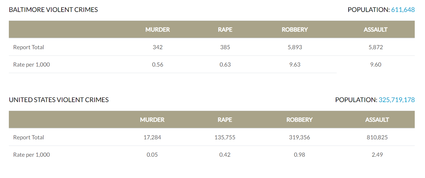Click the Baltimore table ASSAULT column header

pyautogui.click(x=375, y=30)
